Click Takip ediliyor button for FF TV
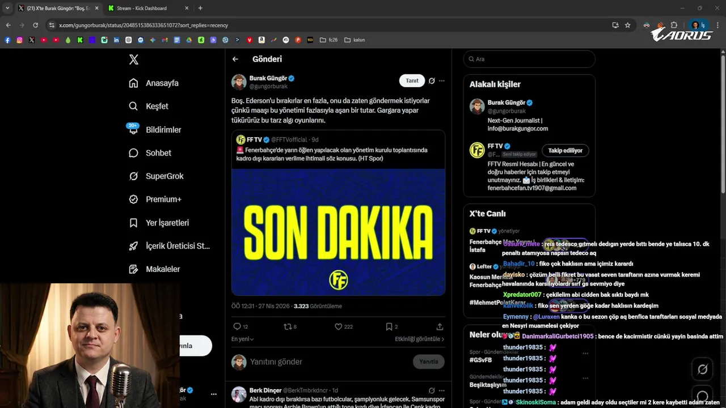The image size is (726, 408). point(565,150)
